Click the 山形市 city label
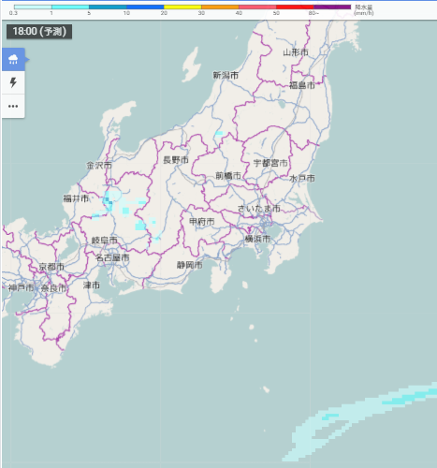The height and width of the screenshot is (468, 437). coord(296,52)
